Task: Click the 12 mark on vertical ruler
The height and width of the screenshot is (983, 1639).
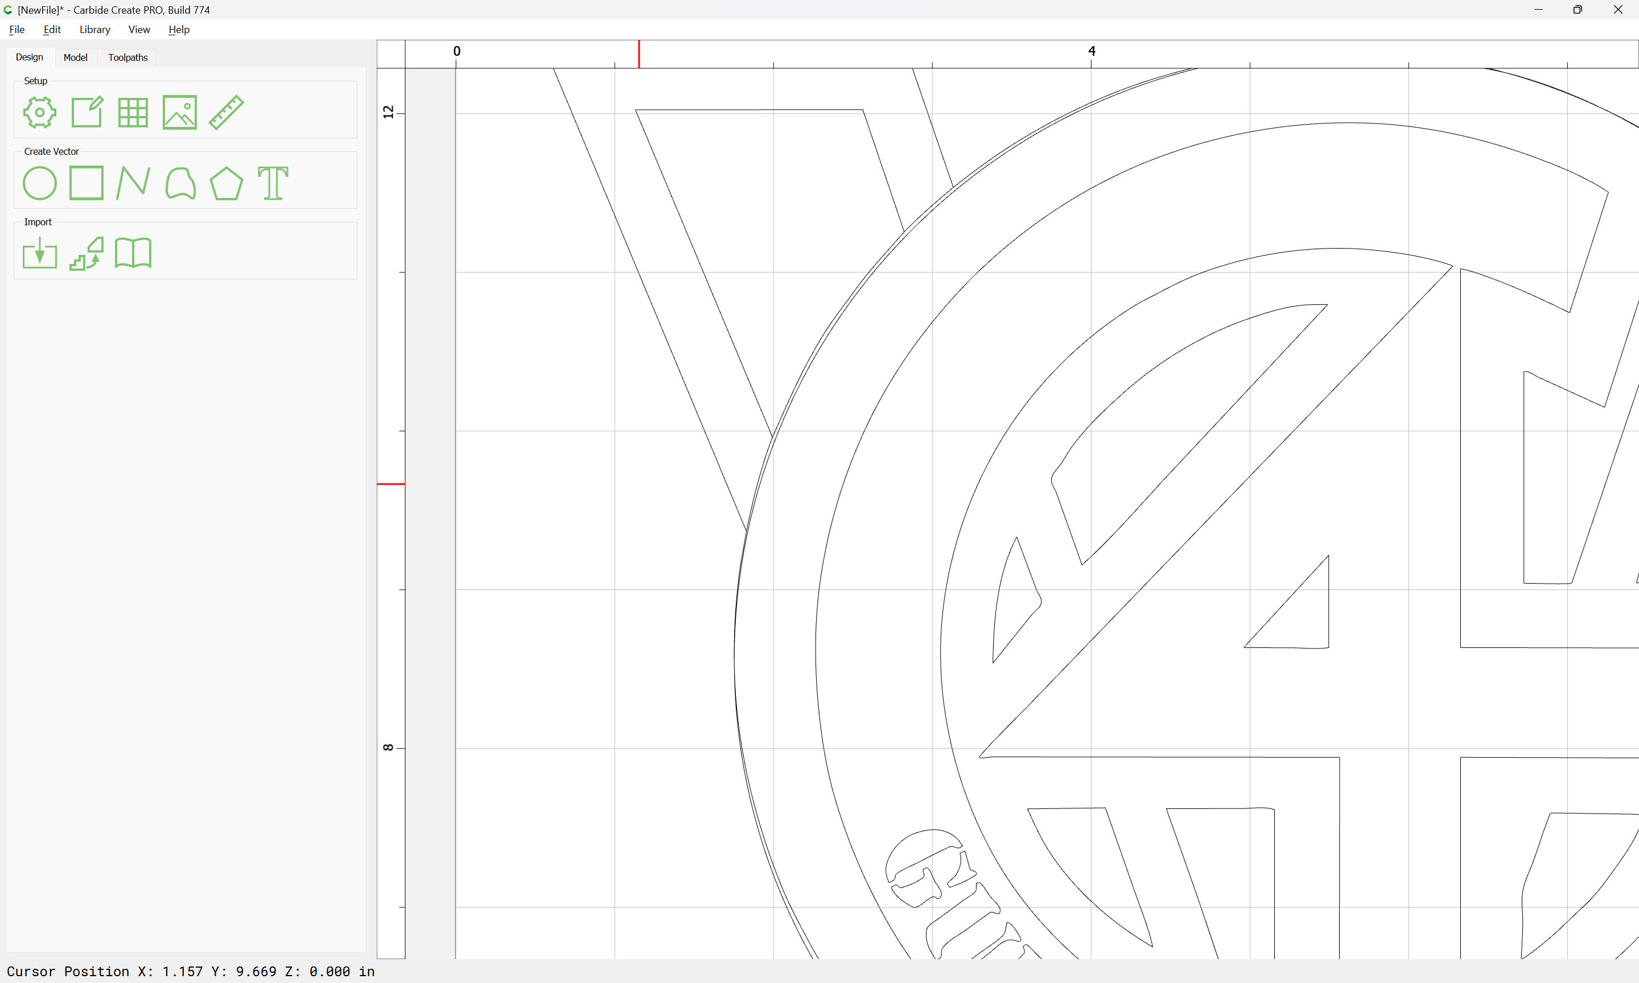Action: coord(388,112)
